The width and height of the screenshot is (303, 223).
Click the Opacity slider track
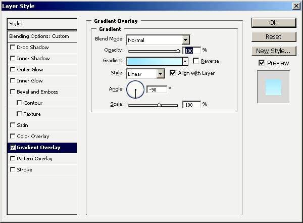click(x=151, y=51)
